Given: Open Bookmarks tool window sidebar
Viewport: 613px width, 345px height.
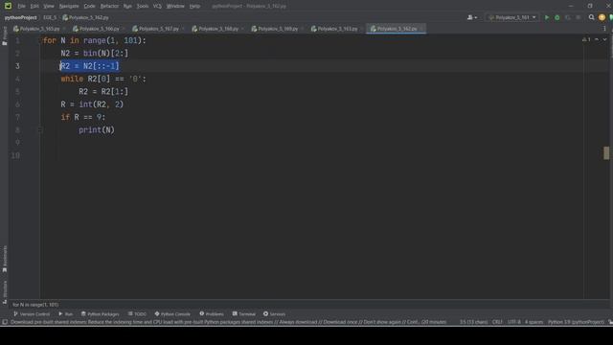Looking at the screenshot, I should click(x=5, y=259).
